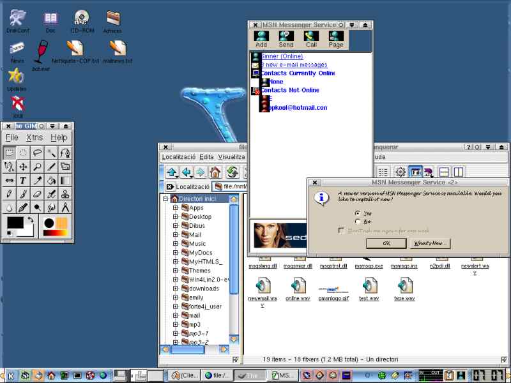
Task: Click the Home button in Konqueror toolbar
Action: tap(215, 172)
